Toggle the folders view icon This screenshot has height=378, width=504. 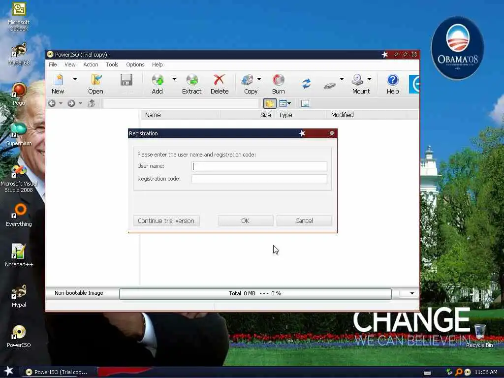click(x=270, y=103)
